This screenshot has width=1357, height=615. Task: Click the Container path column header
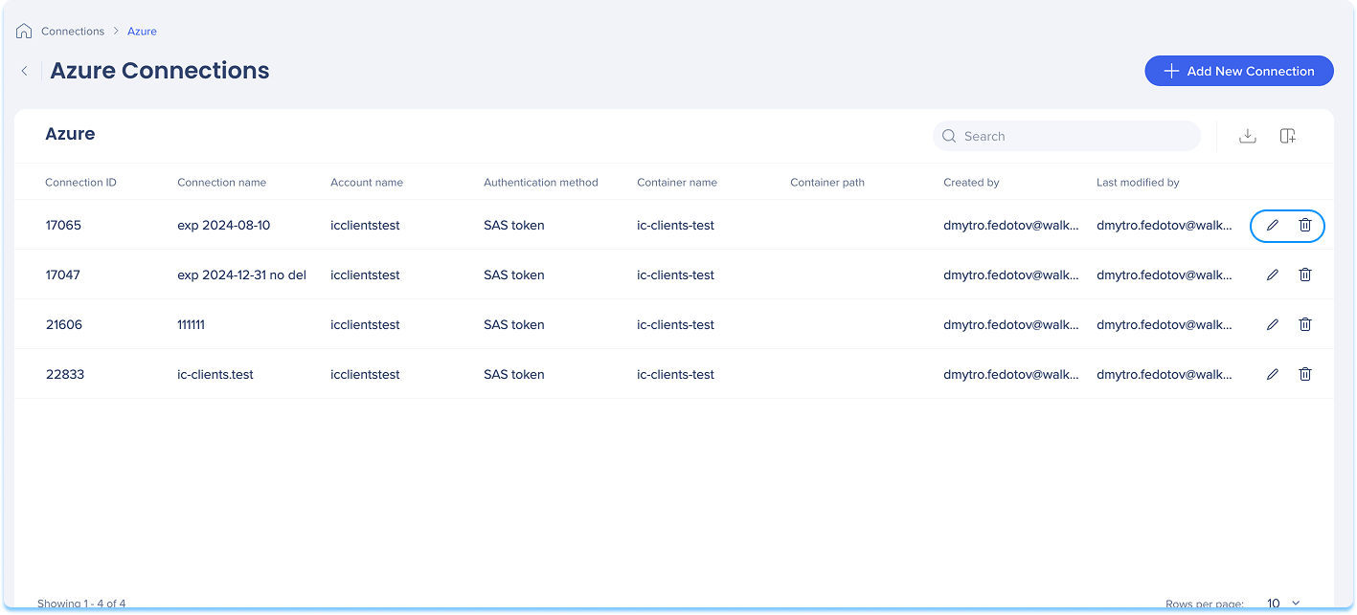(x=827, y=183)
